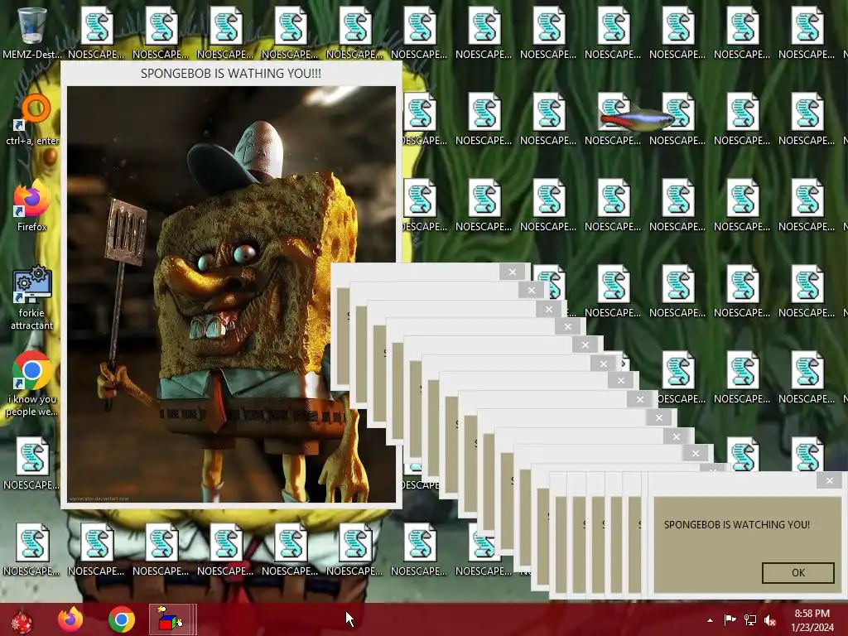Screen dimensions: 848x636
Task: Click the creepy SpongeBob picture
Action: [x=231, y=294]
